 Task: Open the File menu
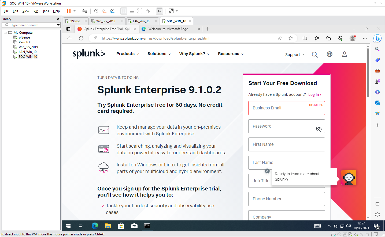point(6,11)
